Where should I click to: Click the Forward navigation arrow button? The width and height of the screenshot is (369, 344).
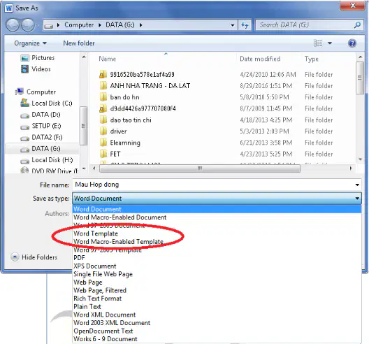(x=28, y=24)
